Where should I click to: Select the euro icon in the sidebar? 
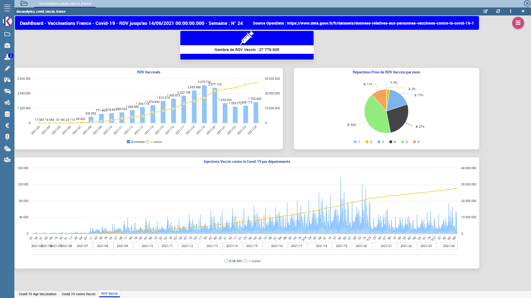point(7,126)
